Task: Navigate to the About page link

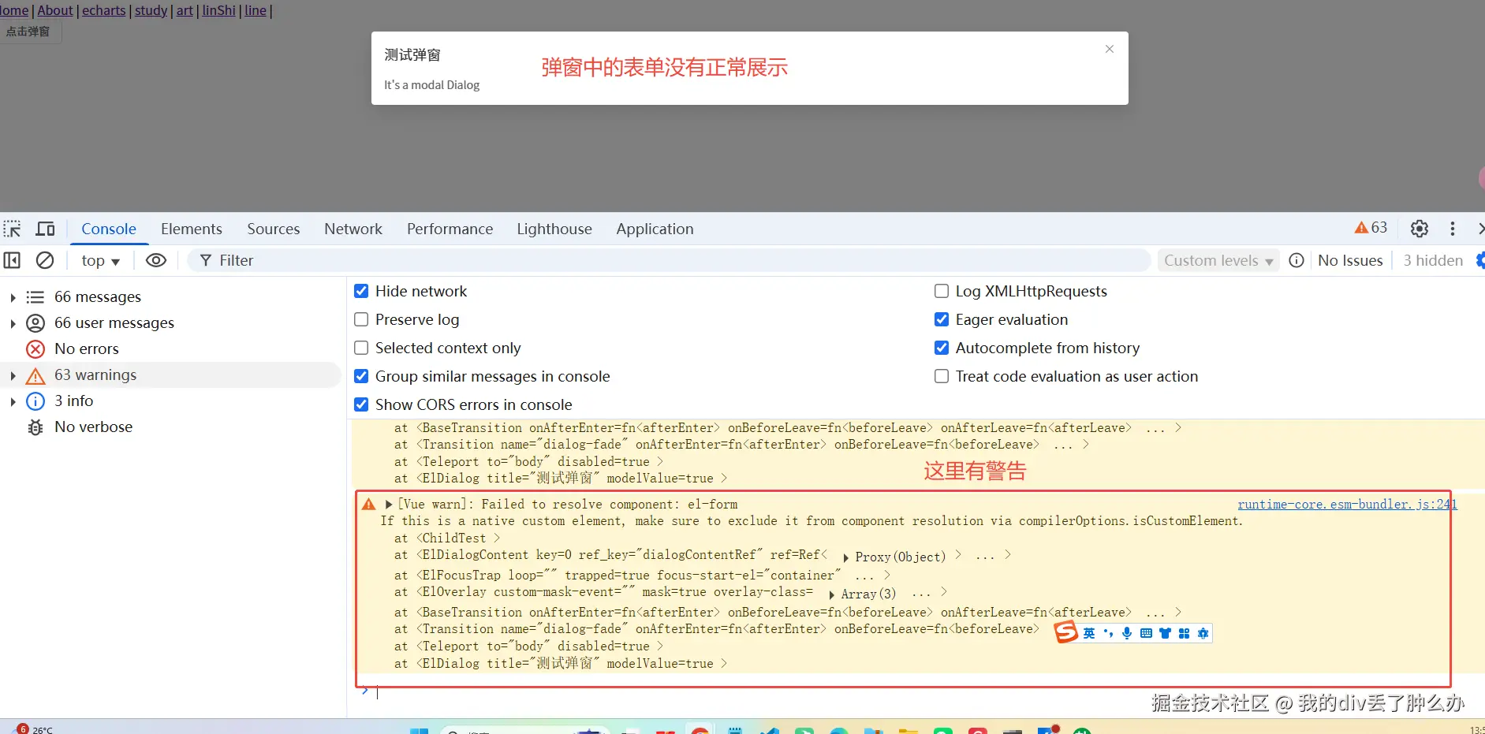Action: (x=55, y=10)
